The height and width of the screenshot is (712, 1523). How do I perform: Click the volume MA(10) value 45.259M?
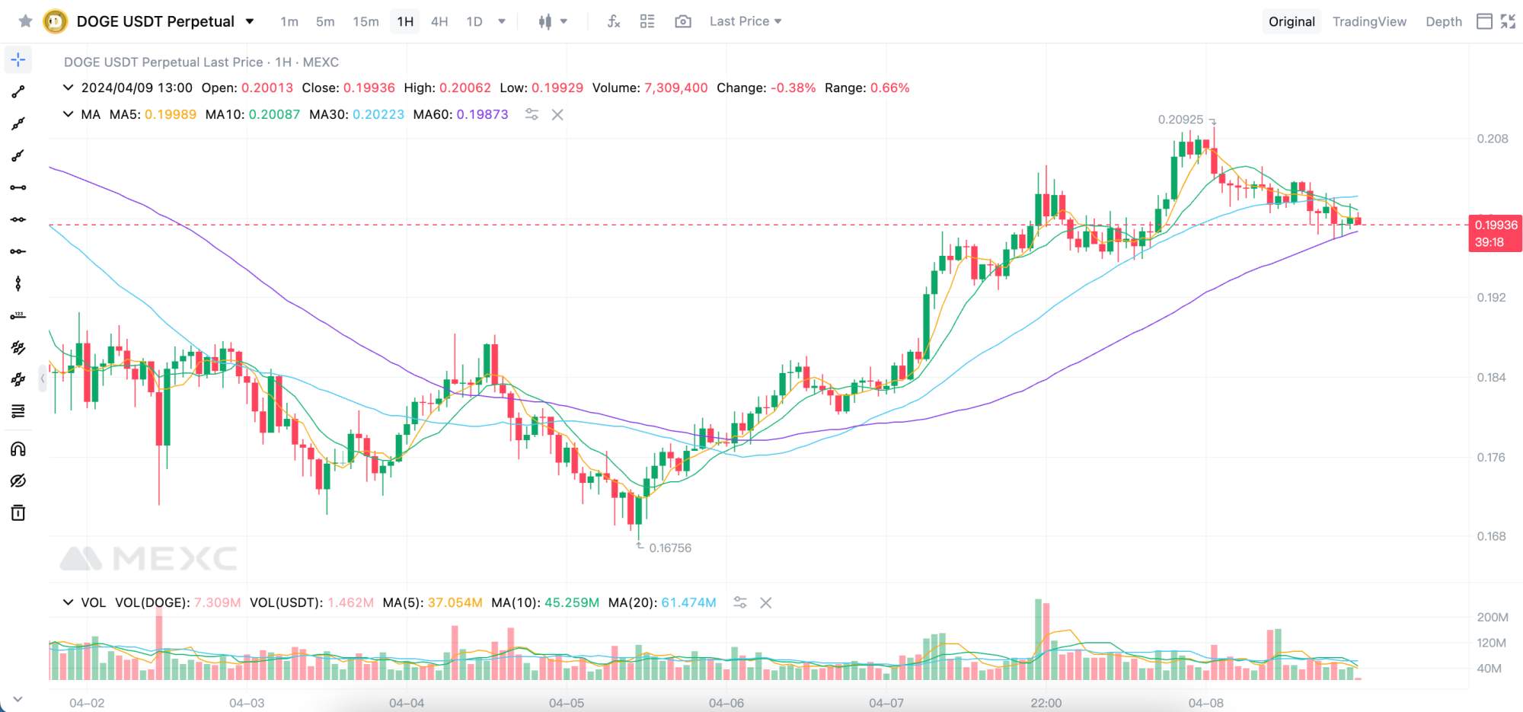pos(572,602)
